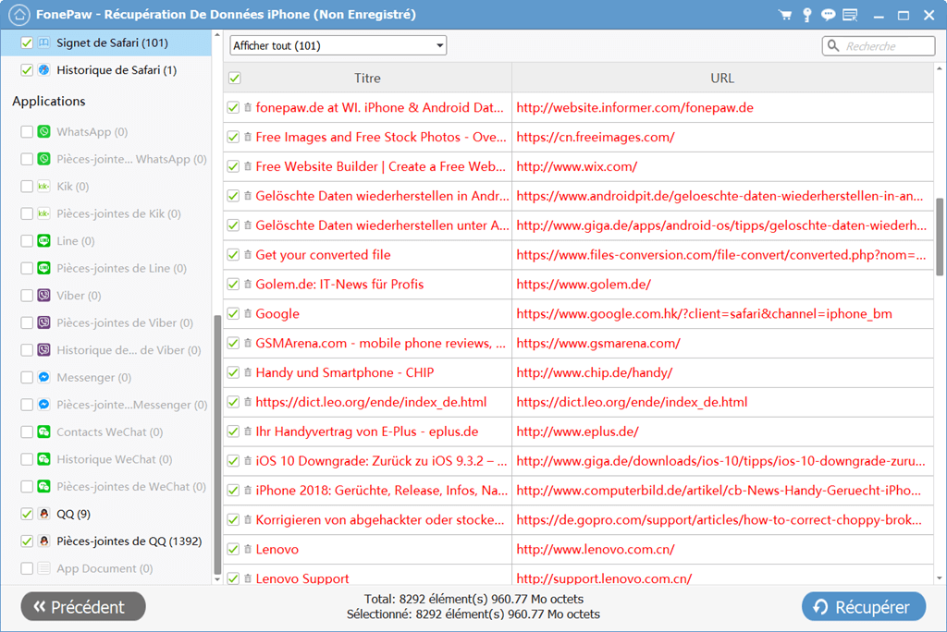
Task: Select WhatsApp (0) category
Action: coord(92,131)
